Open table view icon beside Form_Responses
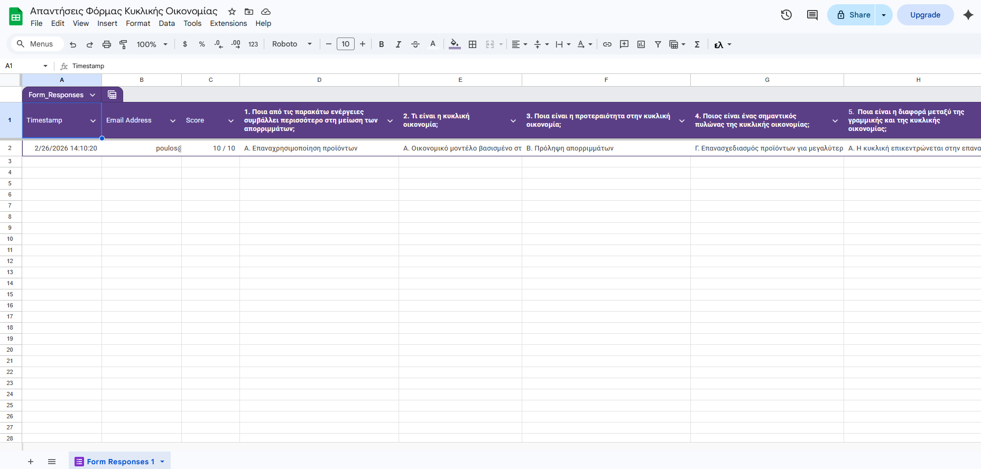The image size is (981, 469). pos(112,95)
